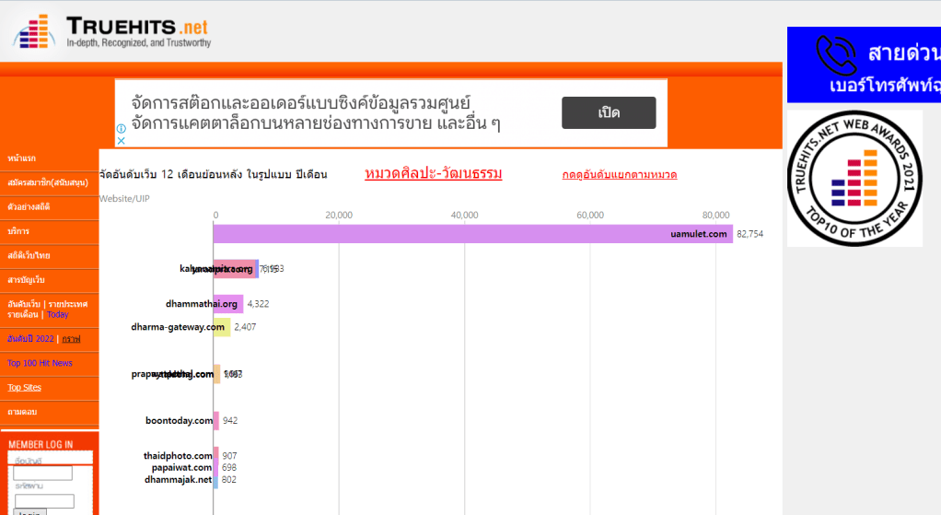
Task: Close the ad with the X icon
Action: pyautogui.click(x=121, y=141)
